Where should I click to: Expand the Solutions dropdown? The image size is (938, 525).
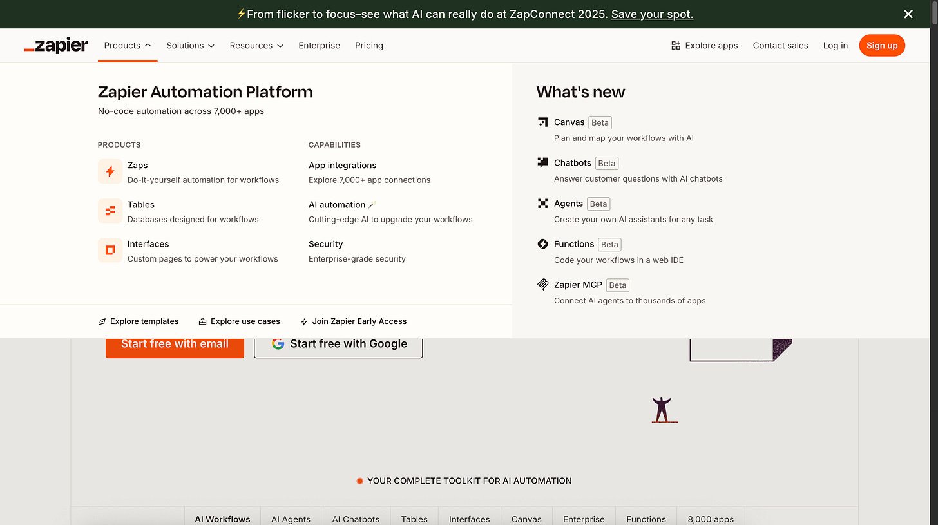pos(190,46)
